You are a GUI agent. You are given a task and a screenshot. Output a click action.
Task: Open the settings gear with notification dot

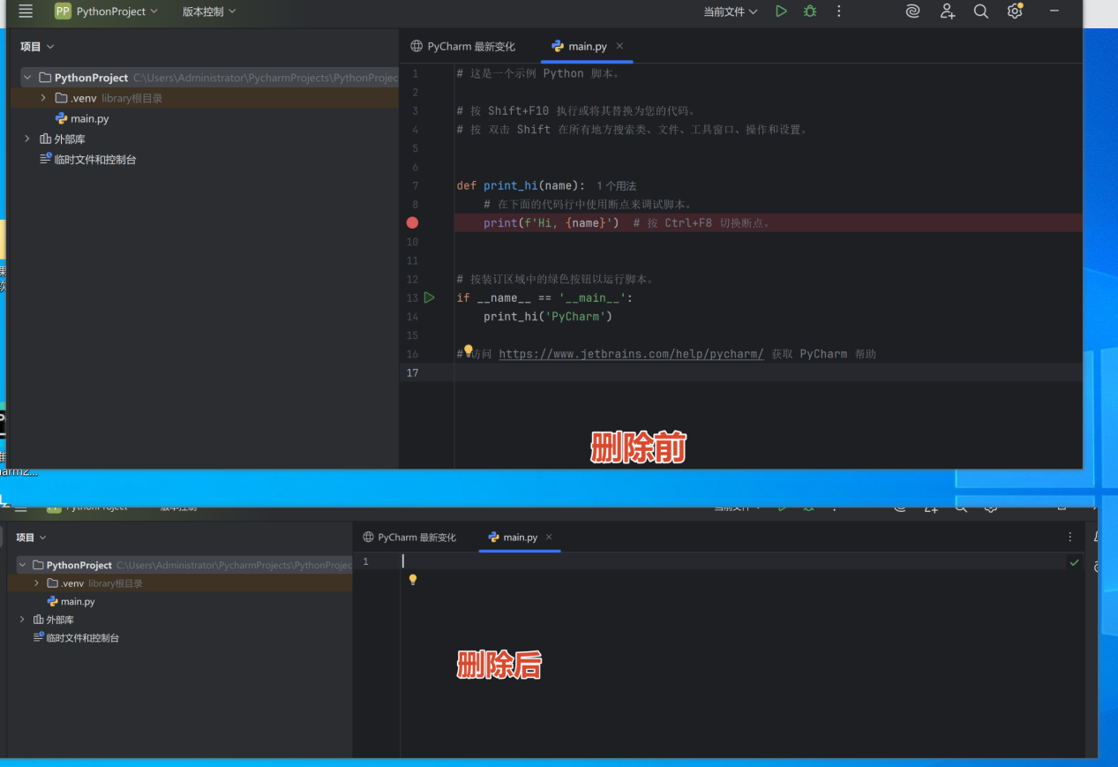pos(1015,11)
